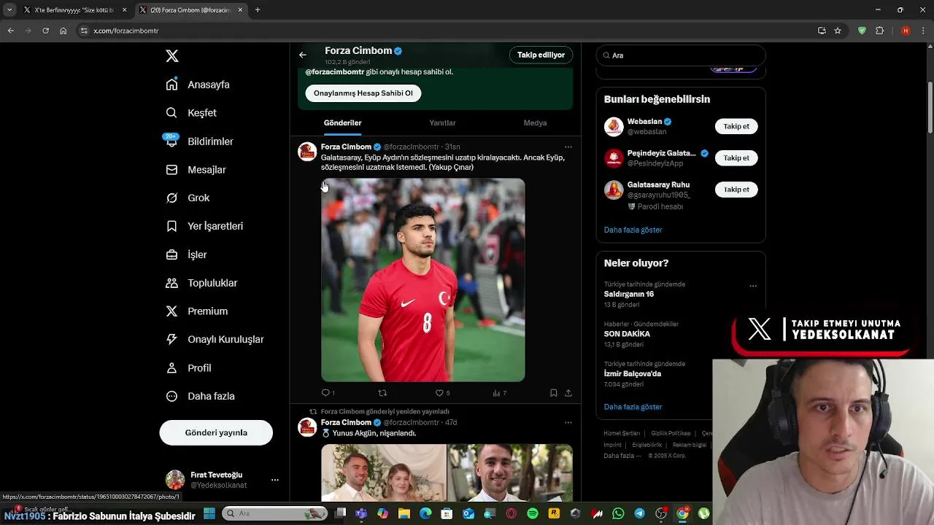Switch to Gönderiler tab
The width and height of the screenshot is (934, 525).
pyautogui.click(x=343, y=123)
